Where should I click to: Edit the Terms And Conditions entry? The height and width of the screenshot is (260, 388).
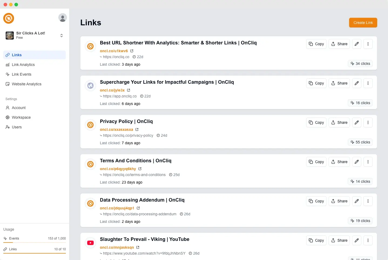[x=357, y=162]
